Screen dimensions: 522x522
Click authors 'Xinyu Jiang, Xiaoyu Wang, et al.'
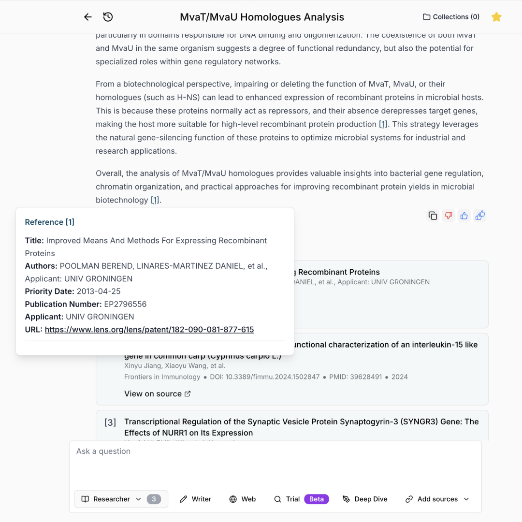[175, 365]
